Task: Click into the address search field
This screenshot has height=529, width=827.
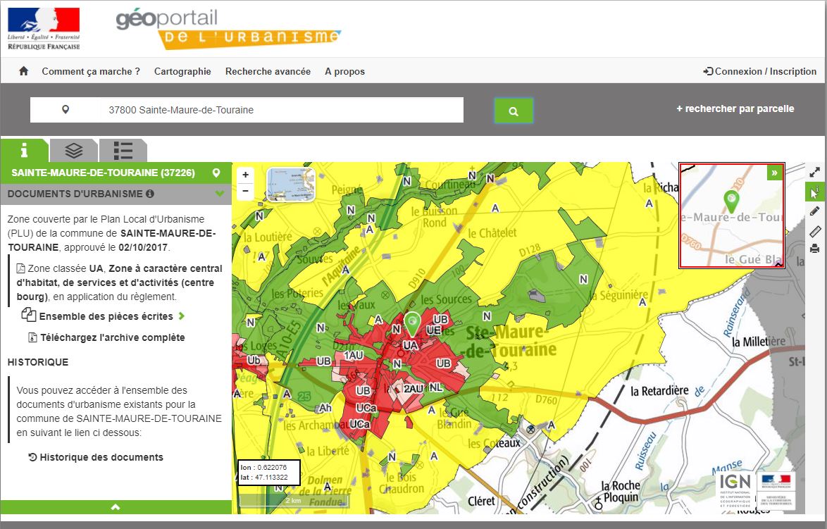Action: 282,110
